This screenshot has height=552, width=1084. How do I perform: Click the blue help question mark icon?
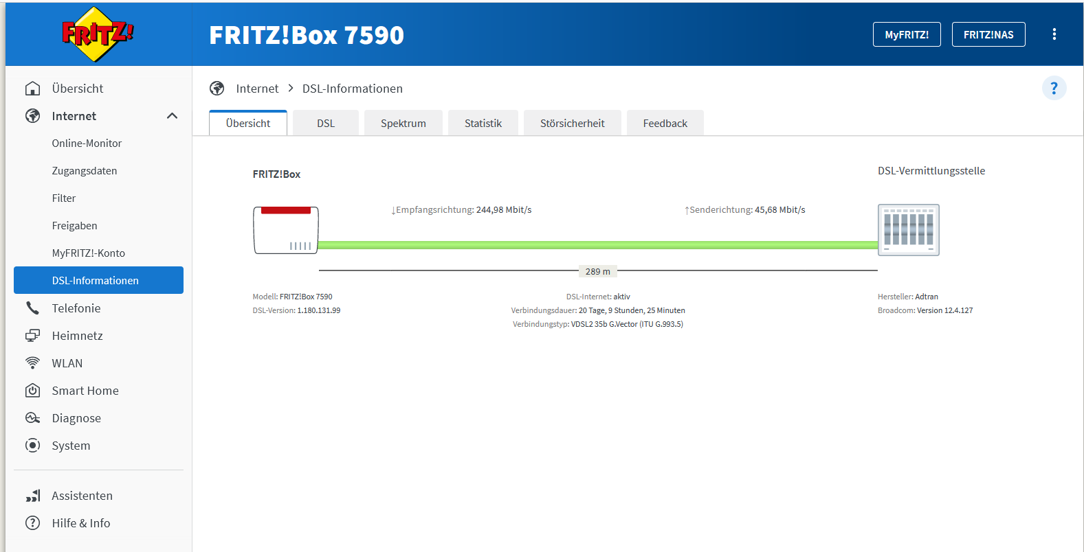click(1054, 88)
